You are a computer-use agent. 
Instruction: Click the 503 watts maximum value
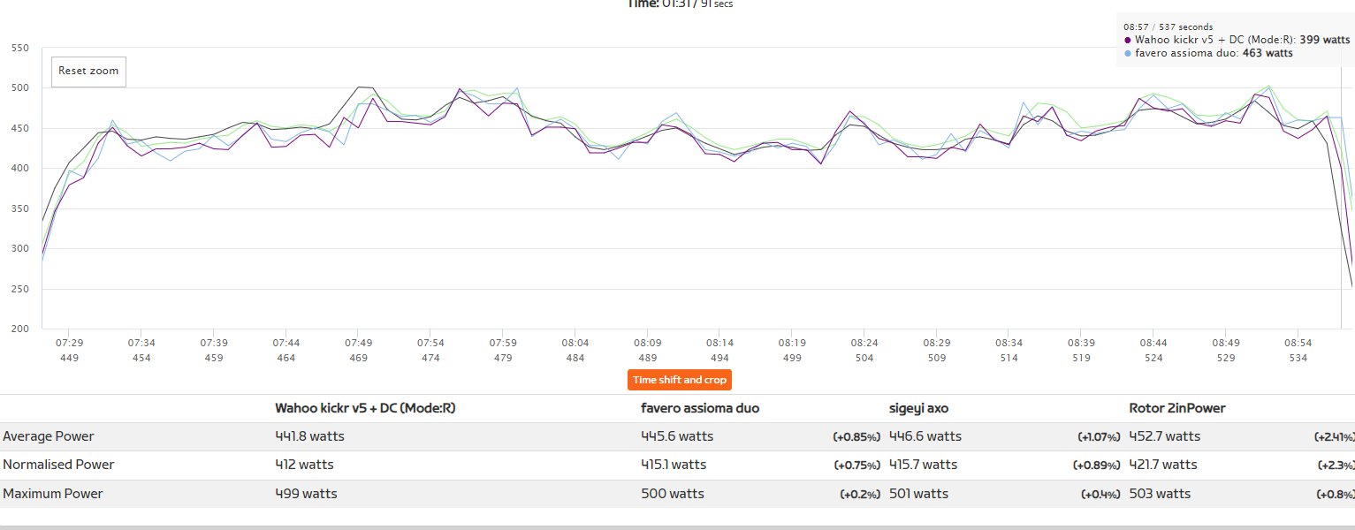tap(1160, 494)
